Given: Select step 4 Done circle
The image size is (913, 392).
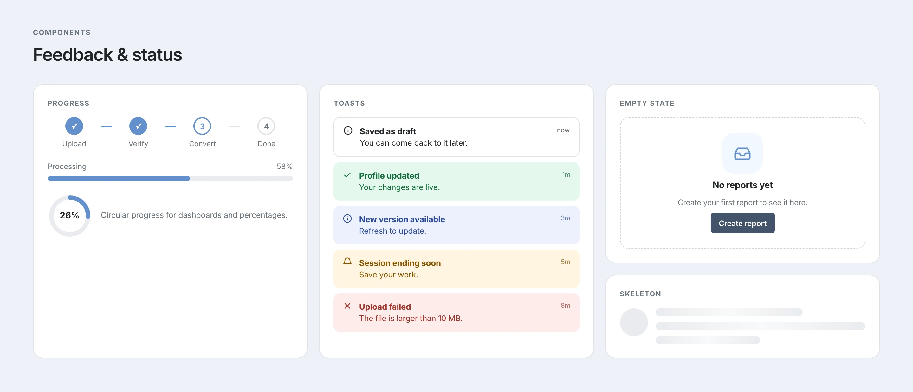Looking at the screenshot, I should pyautogui.click(x=266, y=126).
